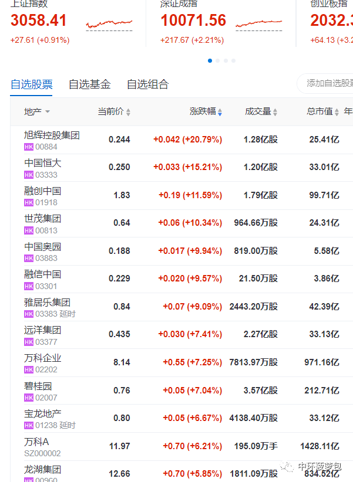Open 中国恒大 stock
The height and width of the screenshot is (482, 353).
pos(42,163)
